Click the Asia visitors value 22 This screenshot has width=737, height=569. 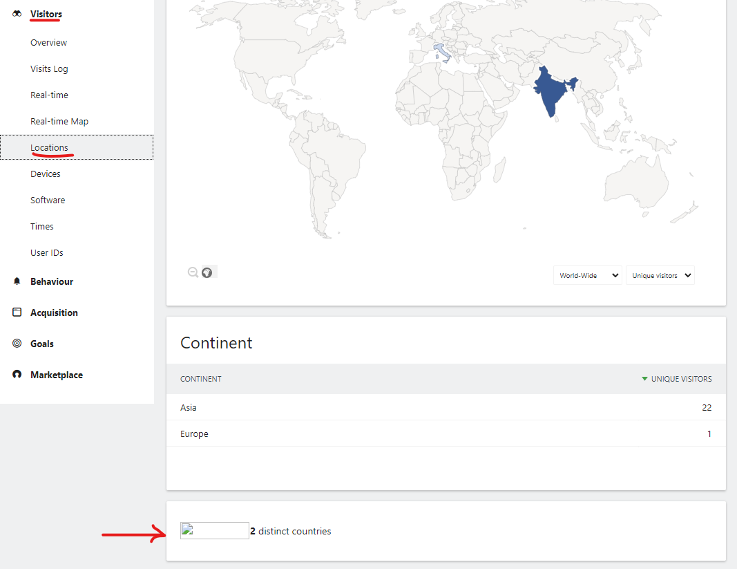coord(707,408)
